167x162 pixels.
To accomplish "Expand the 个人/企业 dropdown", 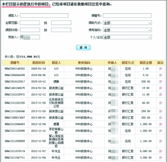I will point(127,37).
